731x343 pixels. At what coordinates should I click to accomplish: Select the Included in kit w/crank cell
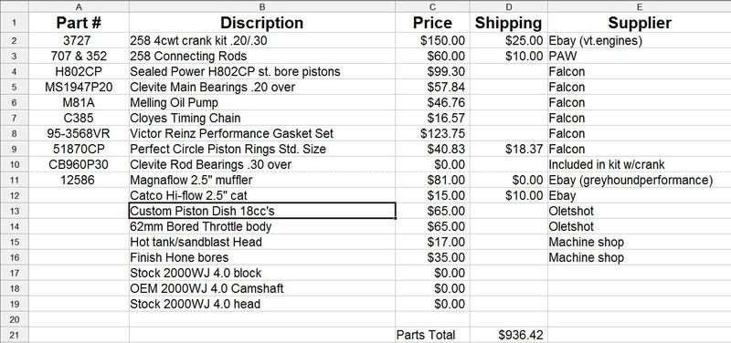coord(639,164)
